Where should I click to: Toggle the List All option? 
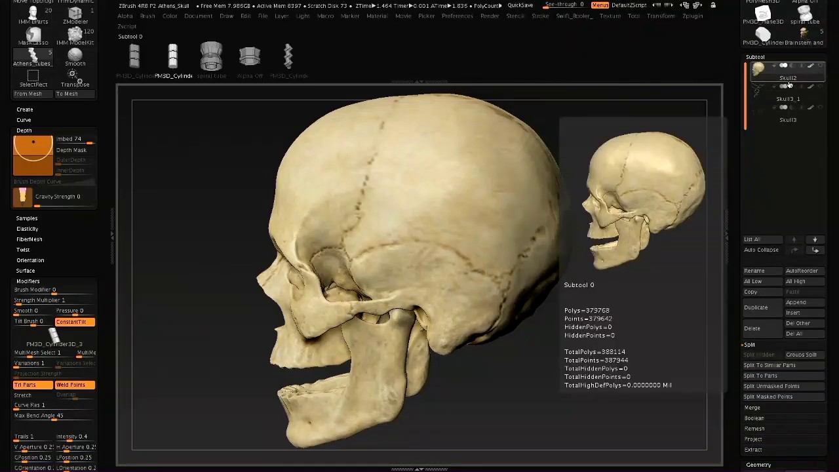[762, 239]
